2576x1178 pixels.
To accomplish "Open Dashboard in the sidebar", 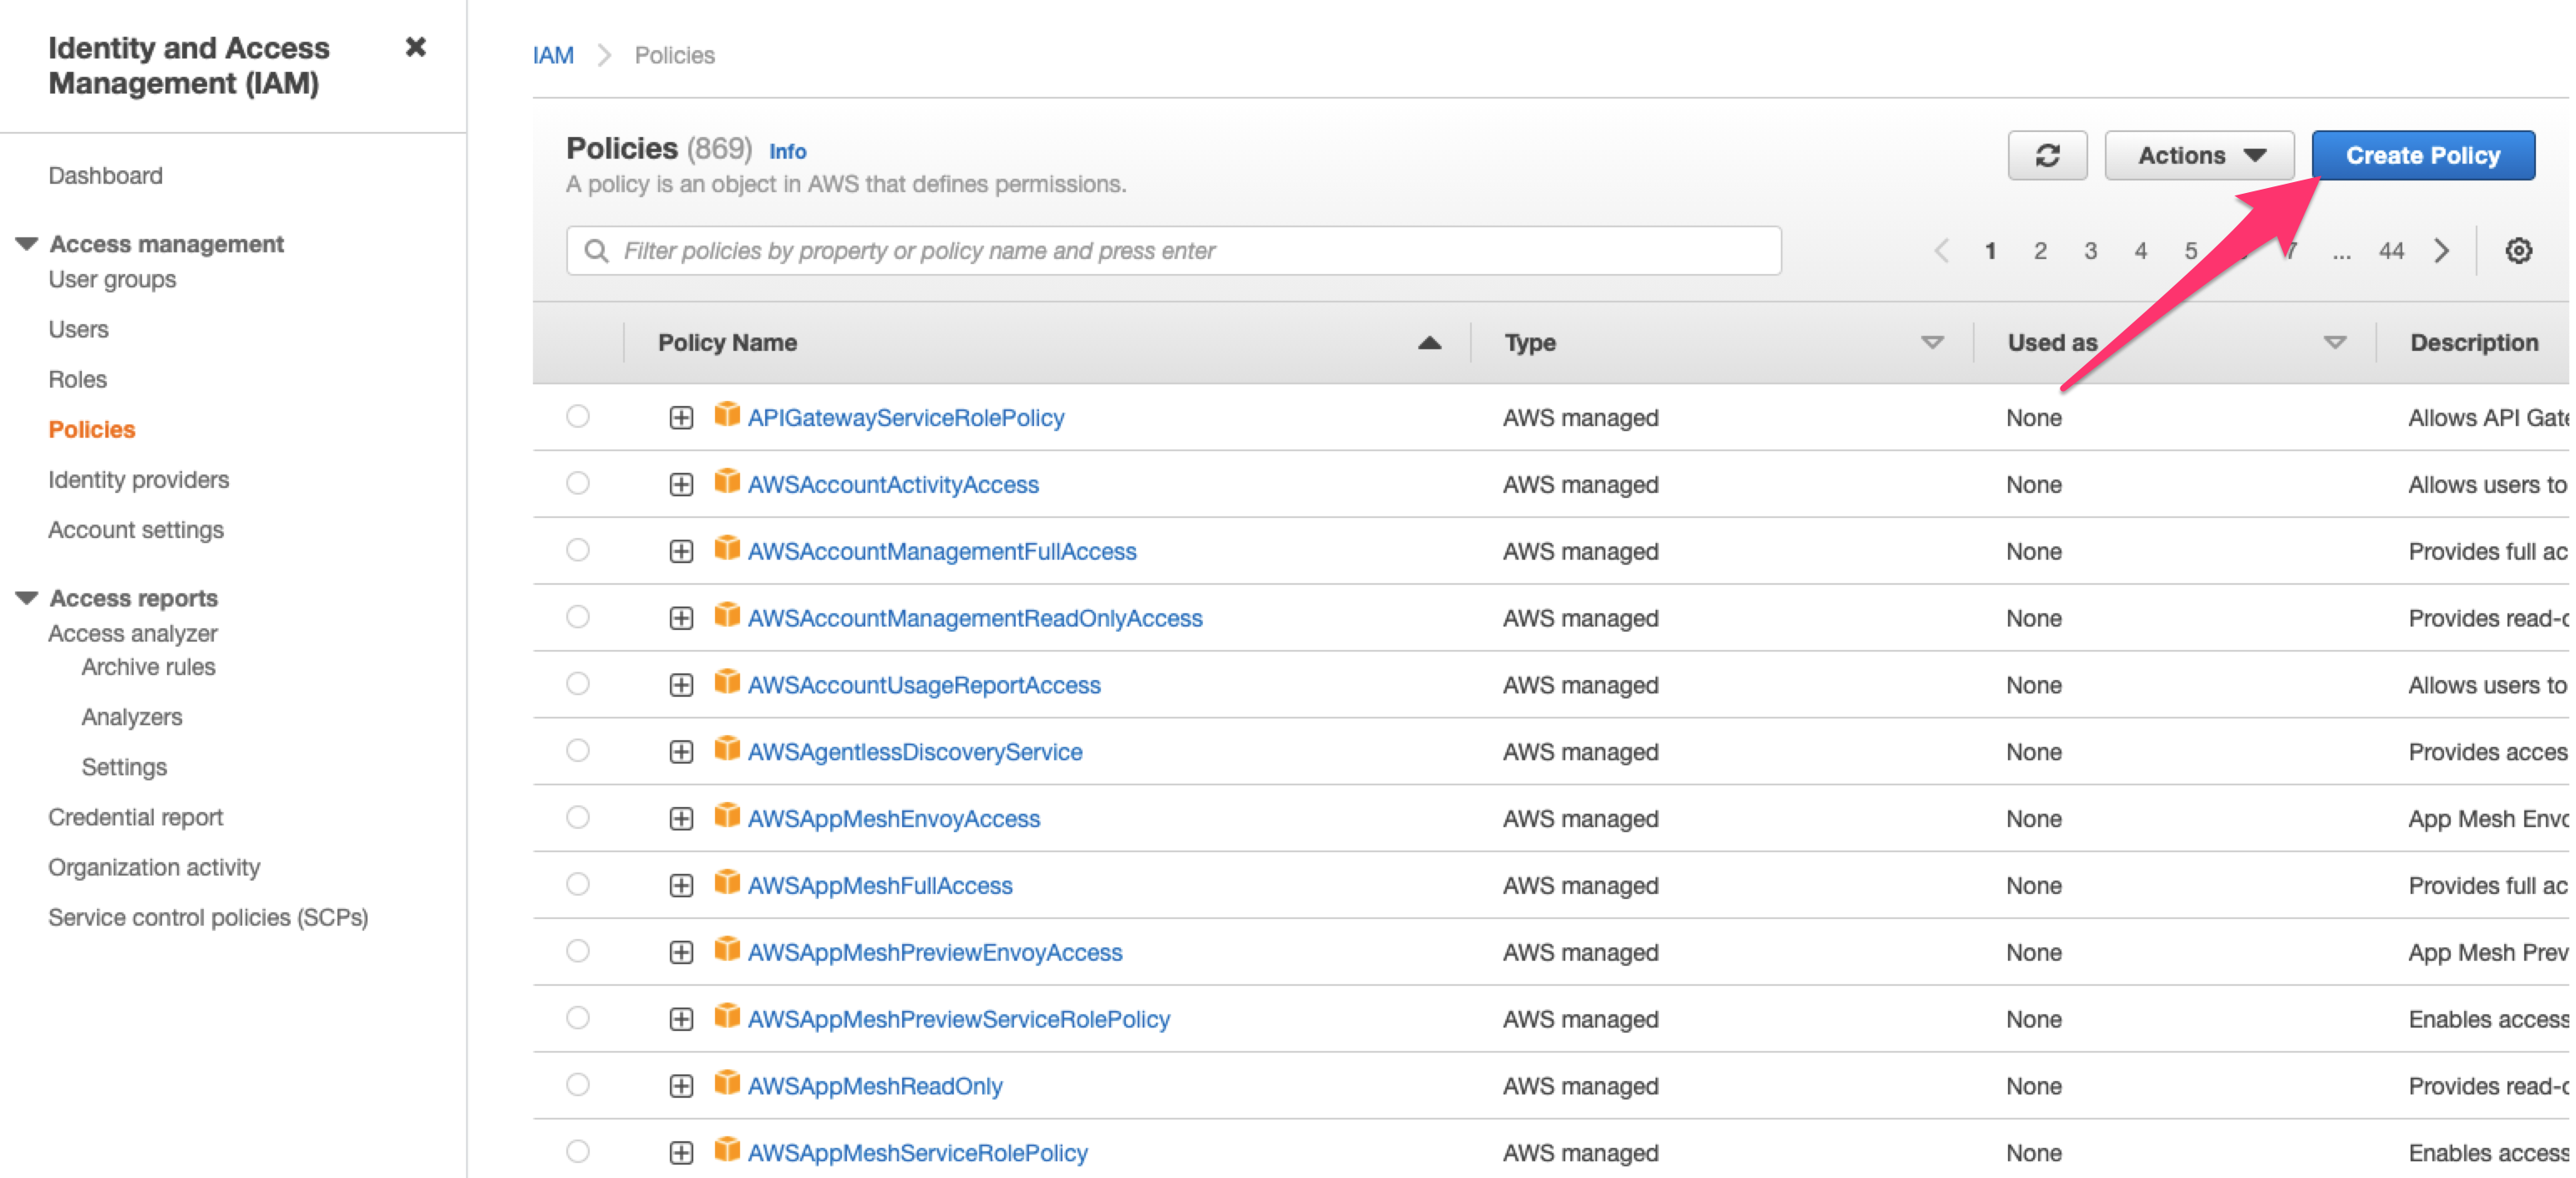I will point(105,176).
